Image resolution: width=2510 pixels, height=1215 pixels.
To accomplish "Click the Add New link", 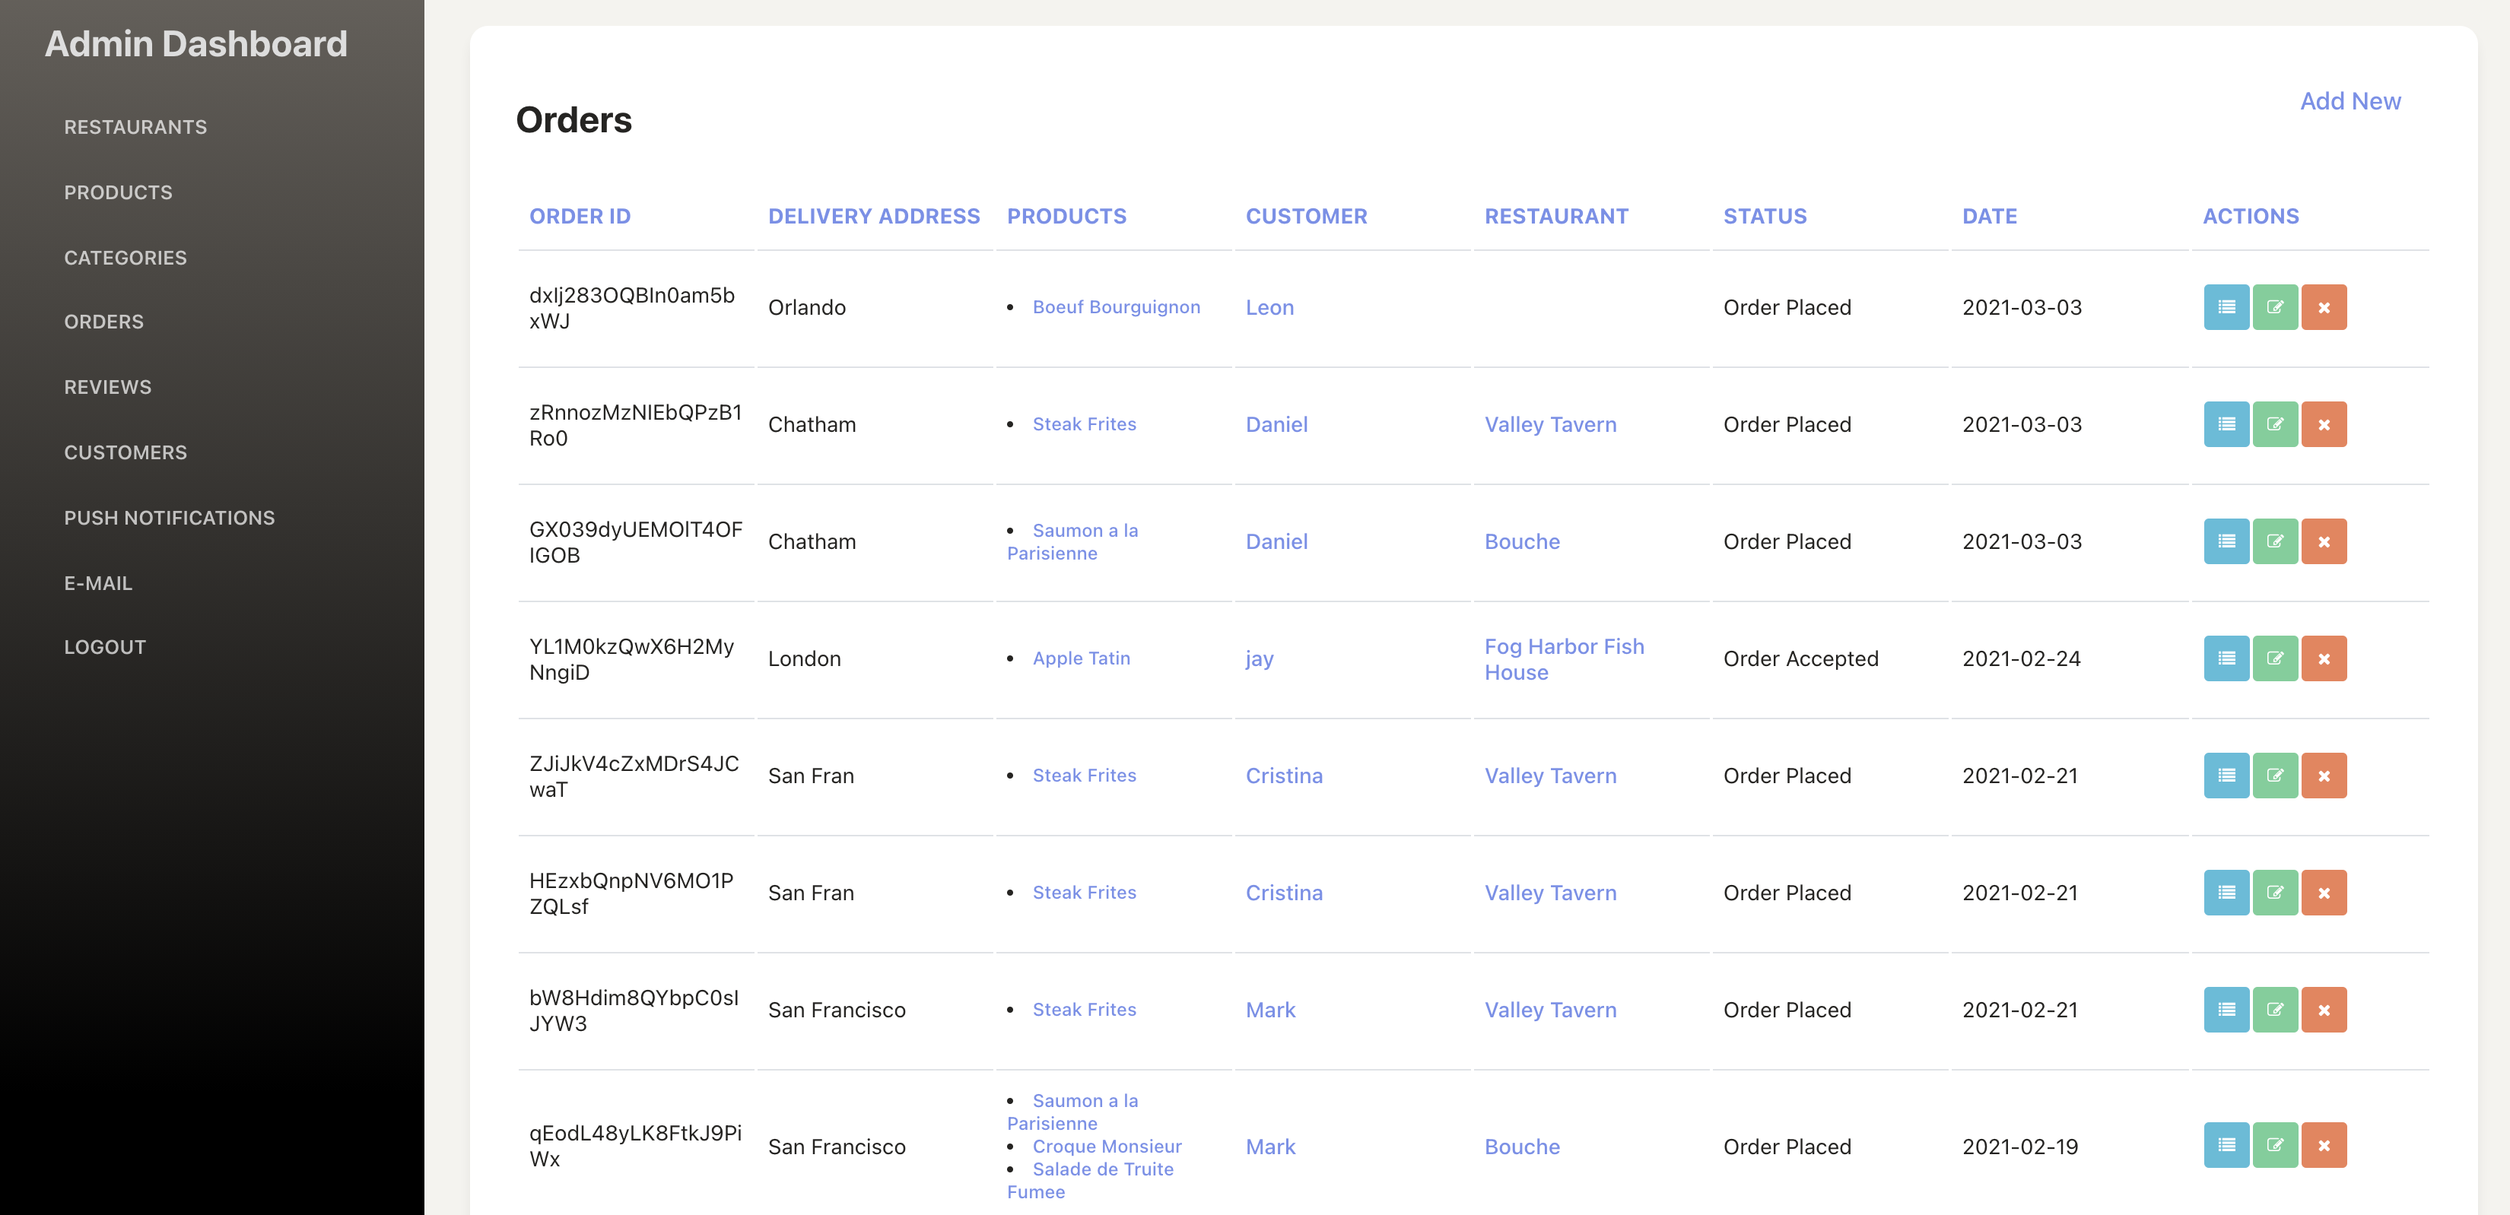I will pos(2350,101).
